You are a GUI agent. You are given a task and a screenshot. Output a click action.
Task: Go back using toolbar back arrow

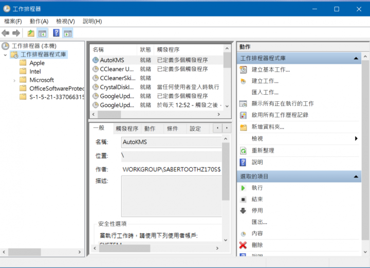(x=6, y=33)
